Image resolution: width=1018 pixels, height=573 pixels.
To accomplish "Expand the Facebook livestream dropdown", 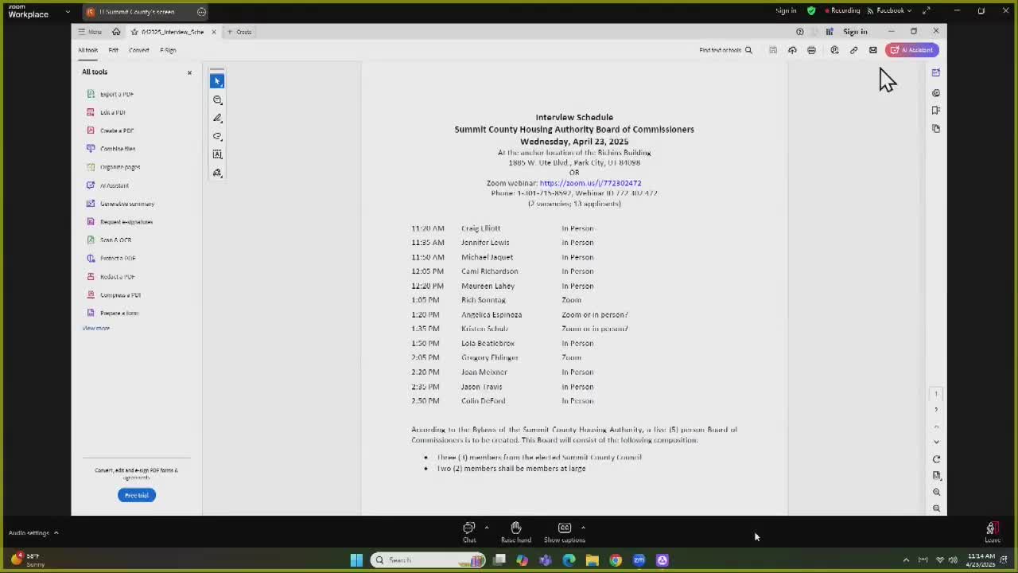I will [908, 10].
